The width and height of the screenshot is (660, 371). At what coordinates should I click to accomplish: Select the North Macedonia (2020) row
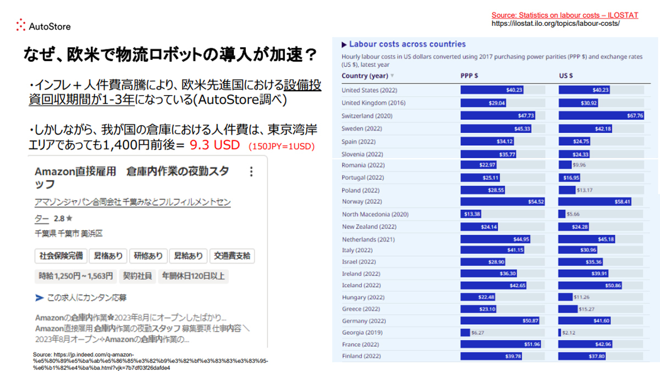[x=496, y=214]
